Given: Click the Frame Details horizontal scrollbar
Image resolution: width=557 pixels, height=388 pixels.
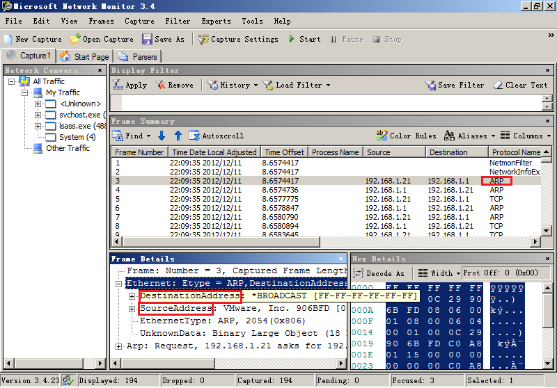Looking at the screenshot, I should [x=168, y=363].
